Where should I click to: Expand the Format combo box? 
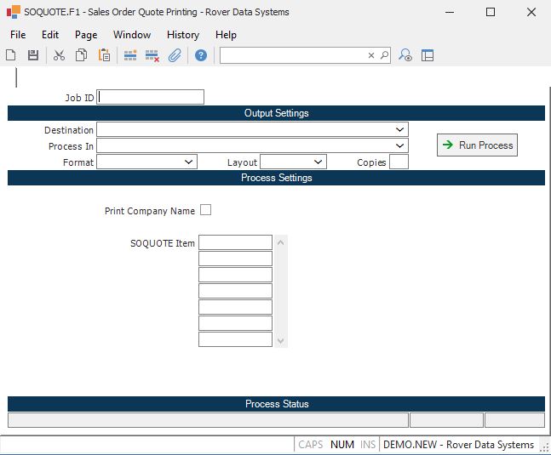pyautogui.click(x=189, y=162)
